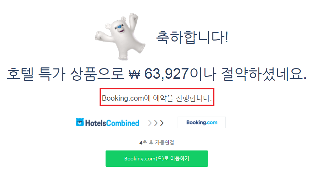
Task: Click the '호텔 특가' words in headline
Action: (x=36, y=74)
